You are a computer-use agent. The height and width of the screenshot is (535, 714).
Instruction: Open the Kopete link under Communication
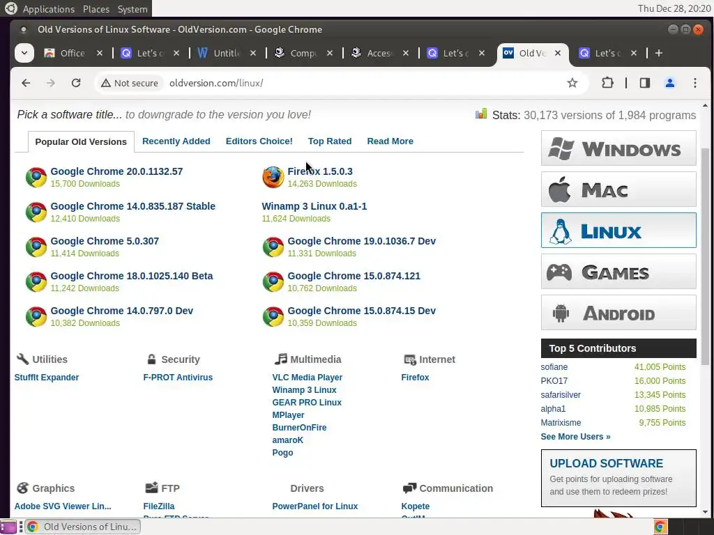416,506
